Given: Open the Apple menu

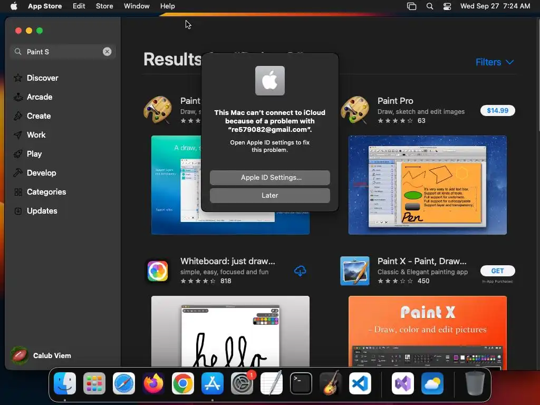Looking at the screenshot, I should tap(14, 6).
